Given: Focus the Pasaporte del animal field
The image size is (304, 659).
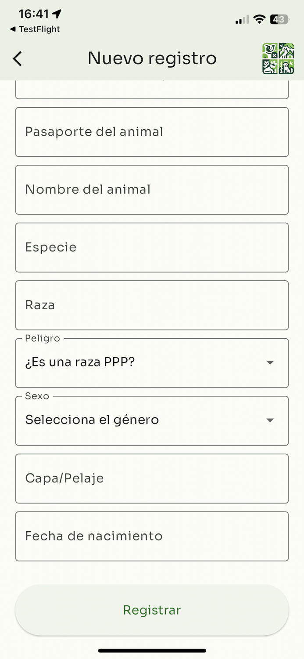Looking at the screenshot, I should (x=152, y=132).
